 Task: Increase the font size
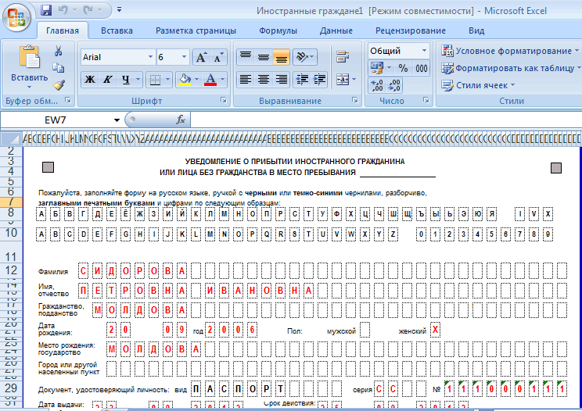[201, 58]
